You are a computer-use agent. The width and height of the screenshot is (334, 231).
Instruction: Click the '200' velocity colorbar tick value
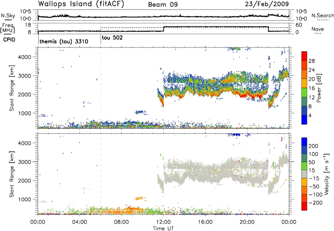(314, 146)
